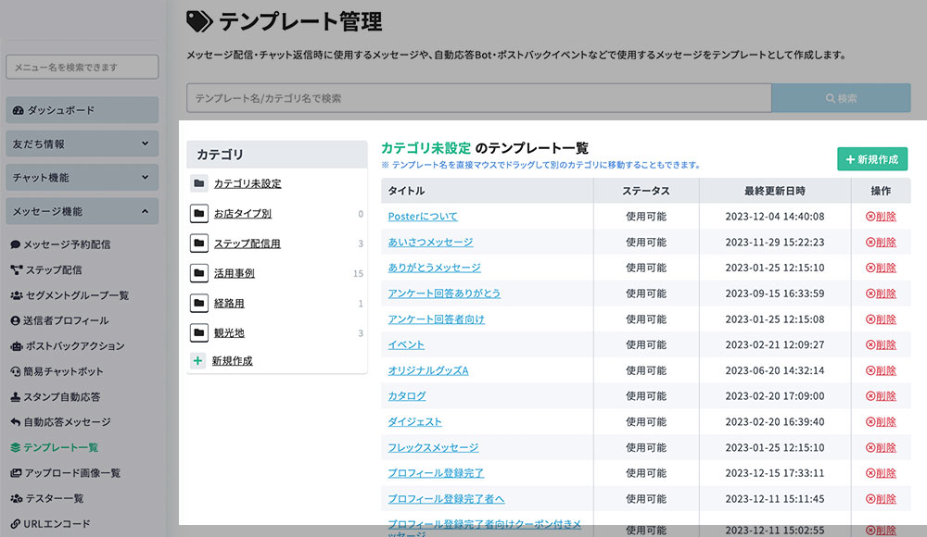The image size is (927, 537).
Task: Click the dashboard gauge icon in sidebar
Action: pyautogui.click(x=19, y=110)
